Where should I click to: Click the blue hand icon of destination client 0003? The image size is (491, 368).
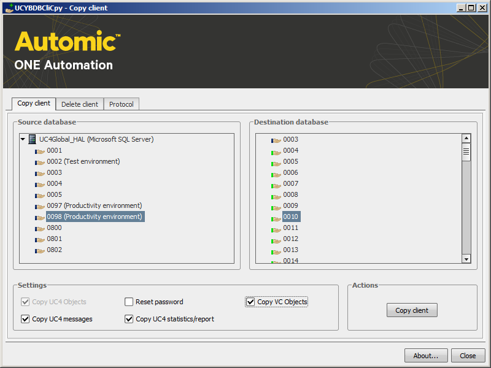point(276,140)
